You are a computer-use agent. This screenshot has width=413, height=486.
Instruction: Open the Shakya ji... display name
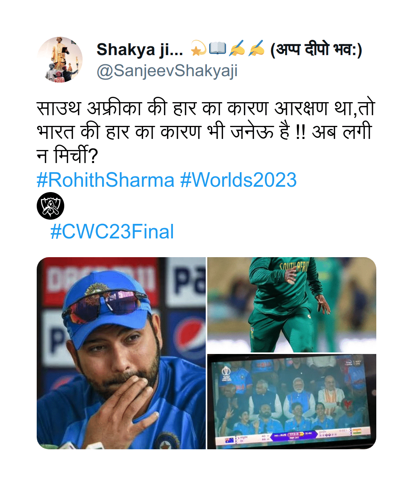click(x=140, y=49)
